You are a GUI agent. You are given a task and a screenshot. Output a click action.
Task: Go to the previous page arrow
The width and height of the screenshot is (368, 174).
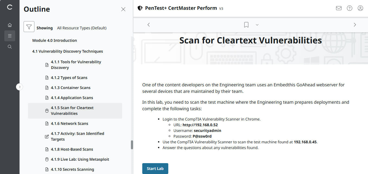pos(149,25)
